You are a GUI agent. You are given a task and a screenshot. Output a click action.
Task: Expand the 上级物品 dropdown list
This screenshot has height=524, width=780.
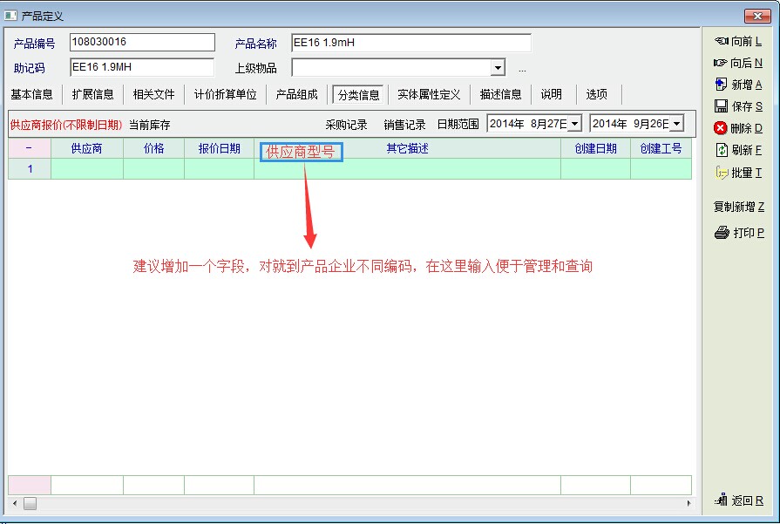(498, 68)
